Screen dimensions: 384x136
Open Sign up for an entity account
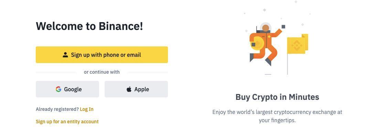pyautogui.click(x=67, y=122)
